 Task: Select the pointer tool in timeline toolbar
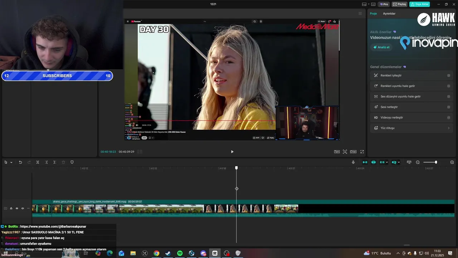click(6, 162)
